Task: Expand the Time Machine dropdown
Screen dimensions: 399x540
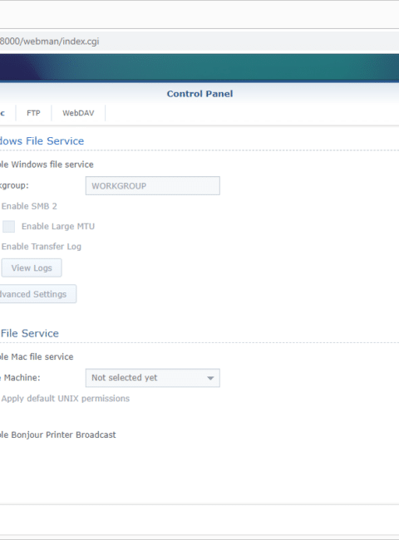Action: 153,378
